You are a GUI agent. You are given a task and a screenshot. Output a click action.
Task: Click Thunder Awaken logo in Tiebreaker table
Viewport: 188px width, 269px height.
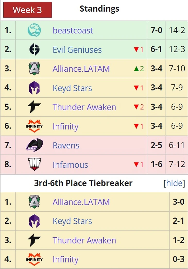34,240
